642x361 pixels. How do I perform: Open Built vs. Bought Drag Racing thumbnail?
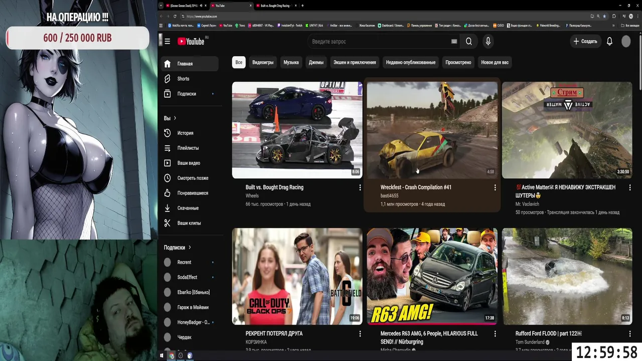[297, 130]
